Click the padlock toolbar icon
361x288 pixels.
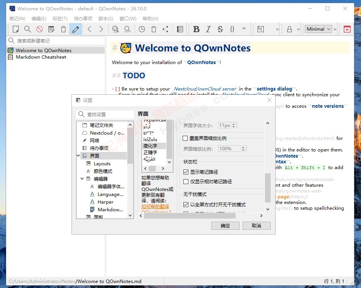coord(289,29)
